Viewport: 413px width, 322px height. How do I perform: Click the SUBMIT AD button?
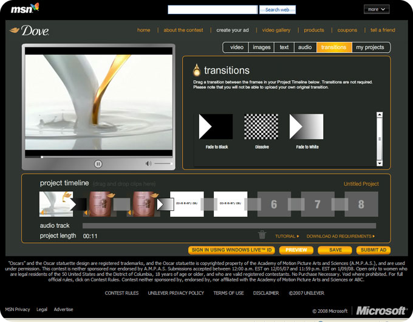pos(374,250)
